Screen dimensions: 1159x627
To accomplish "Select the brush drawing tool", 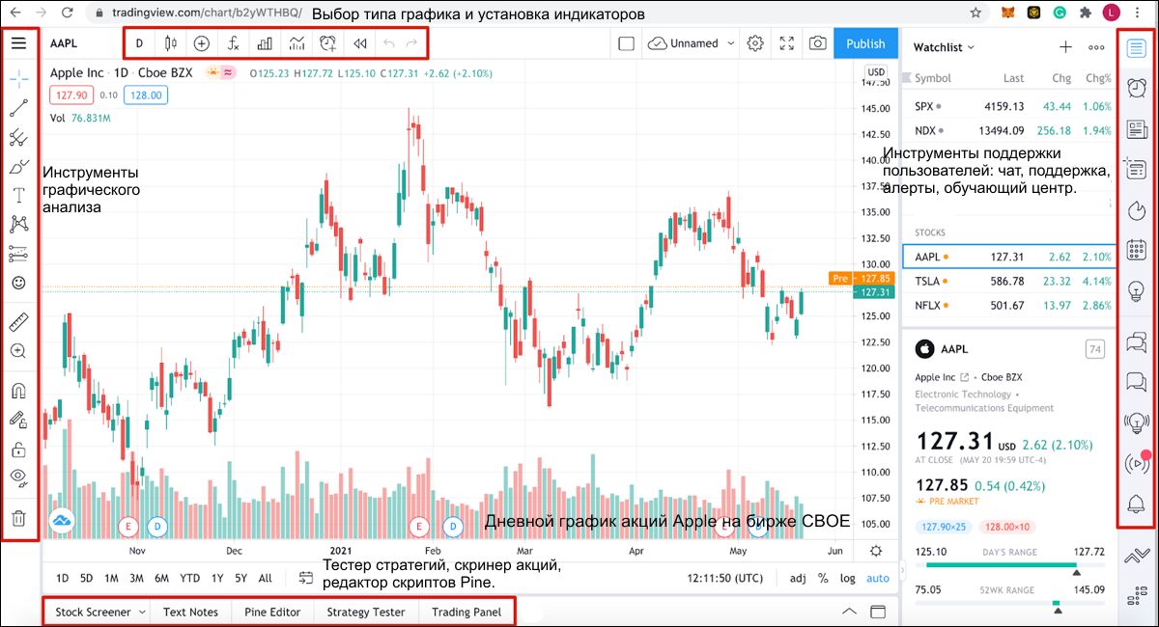I will coord(18,167).
